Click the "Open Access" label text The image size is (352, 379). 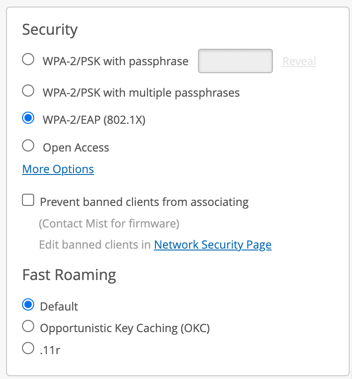tap(76, 148)
